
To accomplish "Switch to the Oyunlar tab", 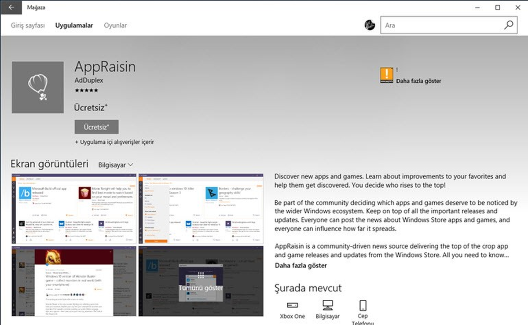I will [115, 26].
